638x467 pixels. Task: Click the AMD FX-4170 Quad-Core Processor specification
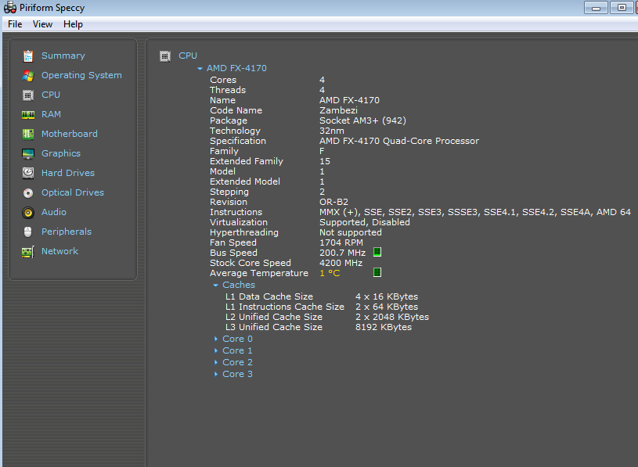399,141
